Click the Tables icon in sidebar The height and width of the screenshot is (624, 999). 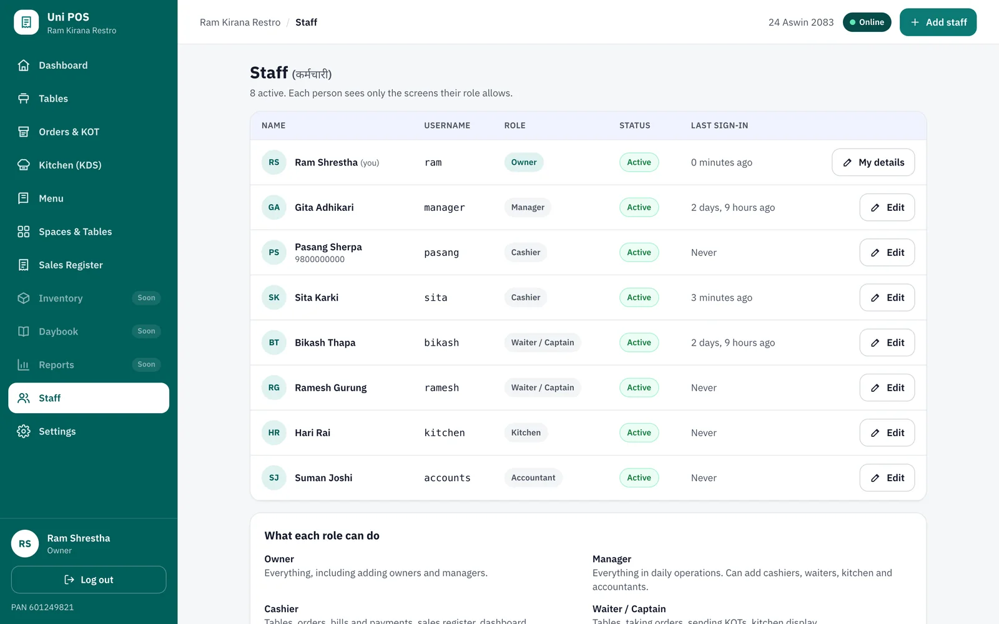pyautogui.click(x=24, y=99)
